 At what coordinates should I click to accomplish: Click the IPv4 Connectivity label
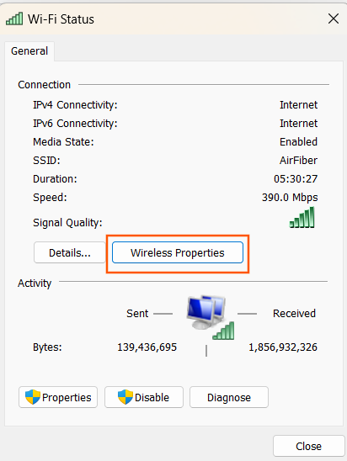(75, 105)
